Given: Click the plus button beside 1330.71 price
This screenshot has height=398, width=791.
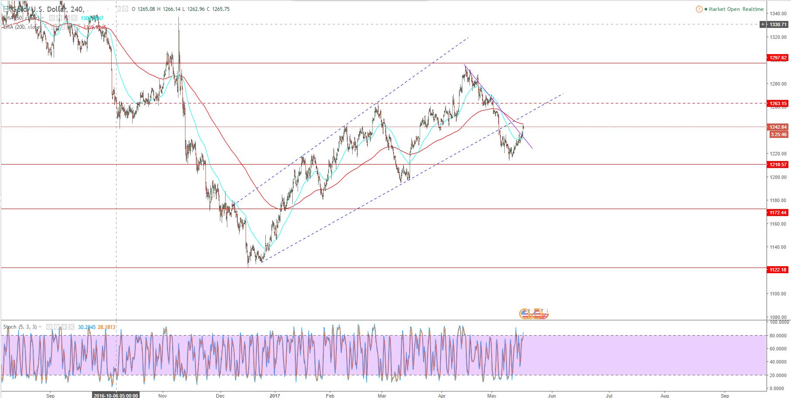Looking at the screenshot, I should tap(763, 24).
